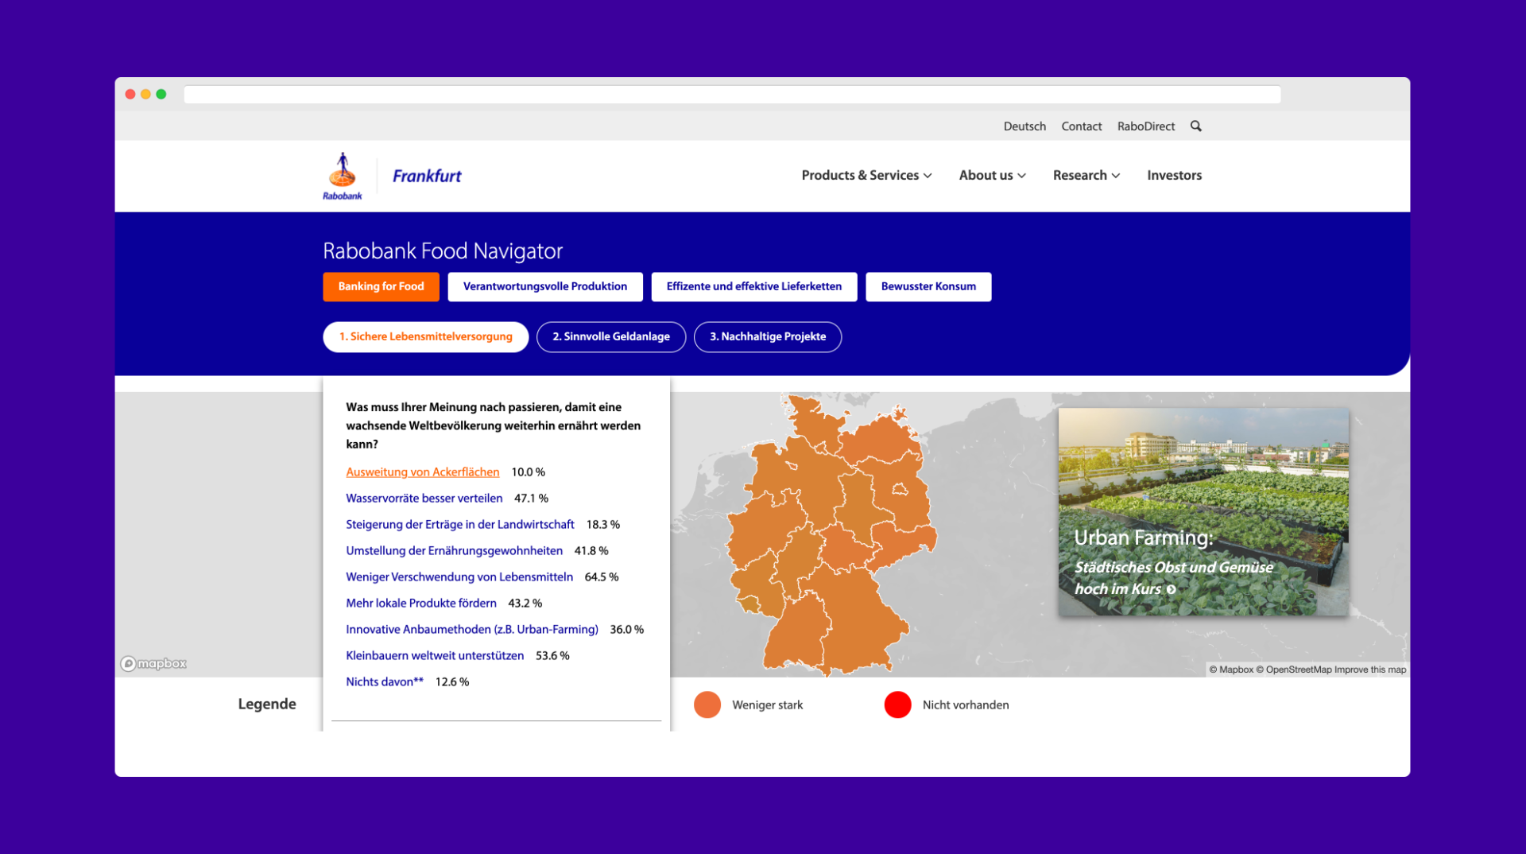This screenshot has width=1526, height=854.
Task: Open the OpenStreetMap attribution link
Action: pos(1293,670)
